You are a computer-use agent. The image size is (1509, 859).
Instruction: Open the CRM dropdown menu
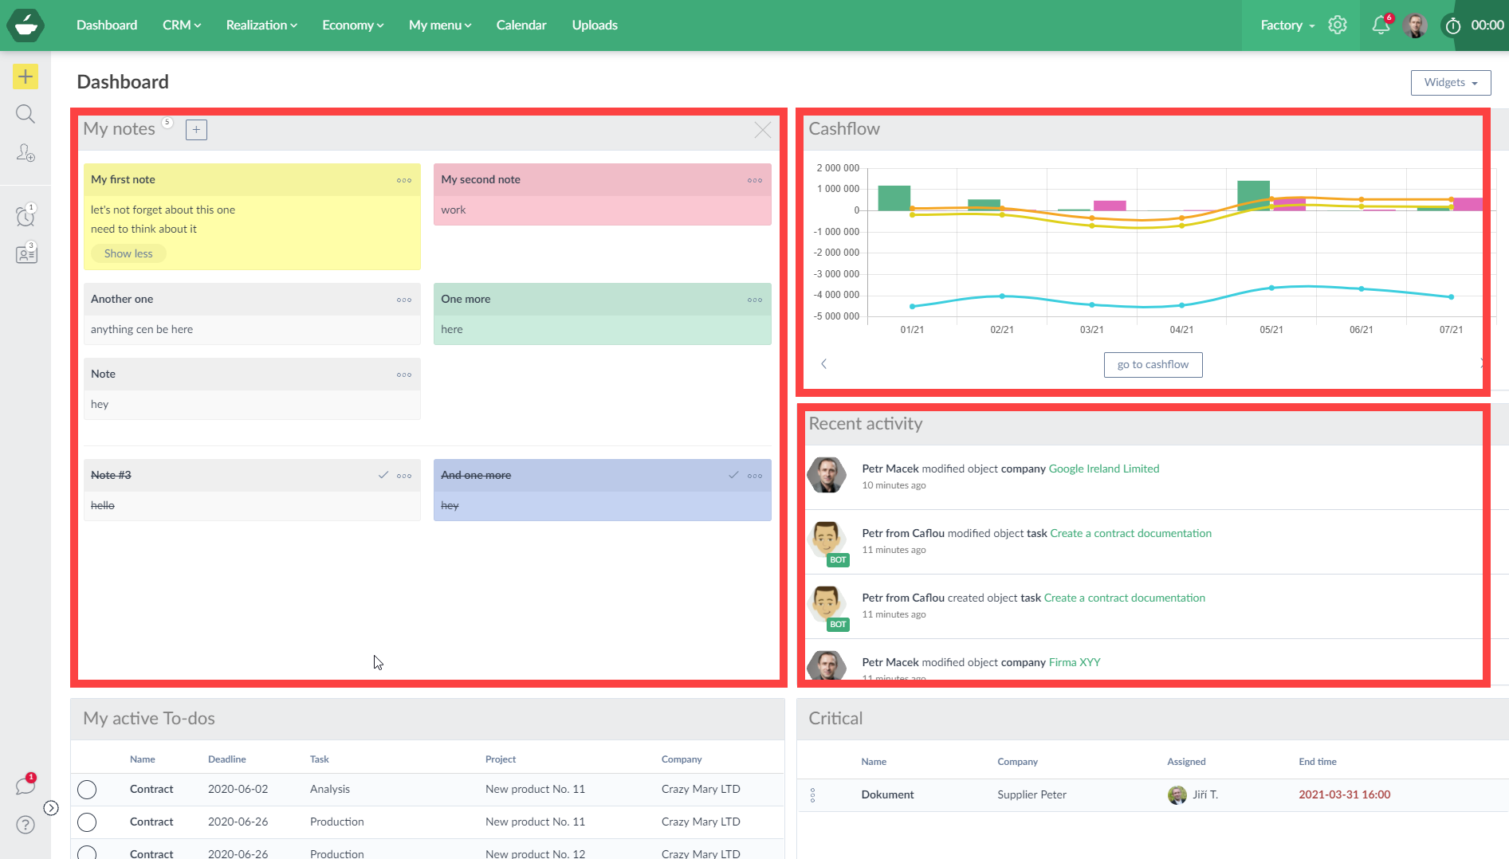(182, 25)
